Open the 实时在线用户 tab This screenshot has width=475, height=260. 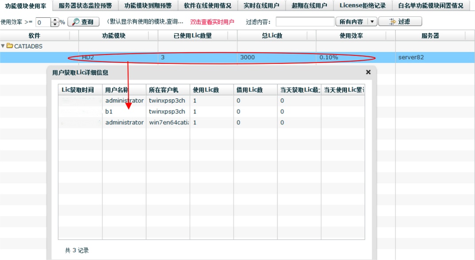261,6
